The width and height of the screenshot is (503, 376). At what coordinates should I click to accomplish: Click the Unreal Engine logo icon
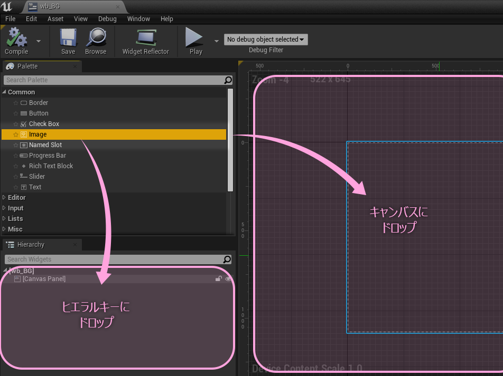6,6
